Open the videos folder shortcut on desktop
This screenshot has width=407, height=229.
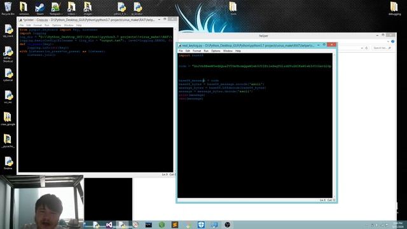point(71,8)
